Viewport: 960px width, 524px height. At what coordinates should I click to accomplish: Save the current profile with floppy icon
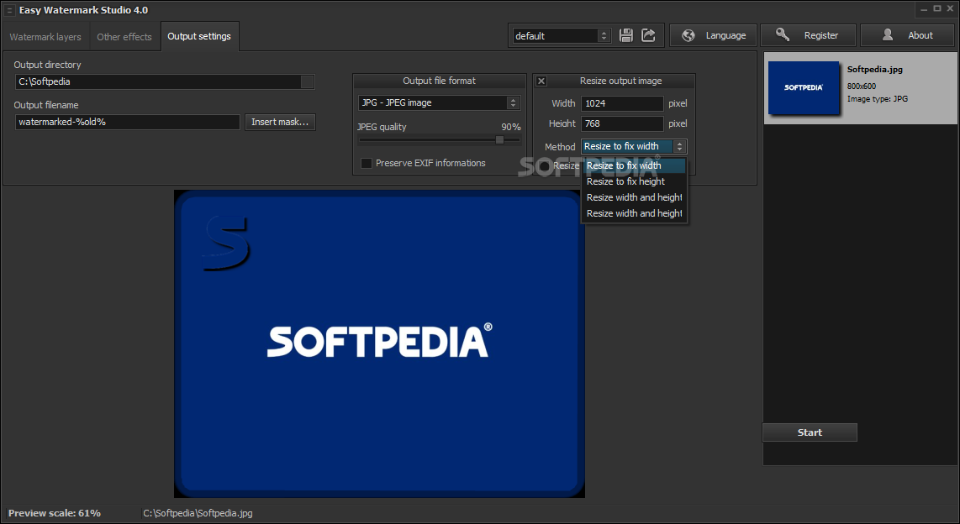[625, 35]
